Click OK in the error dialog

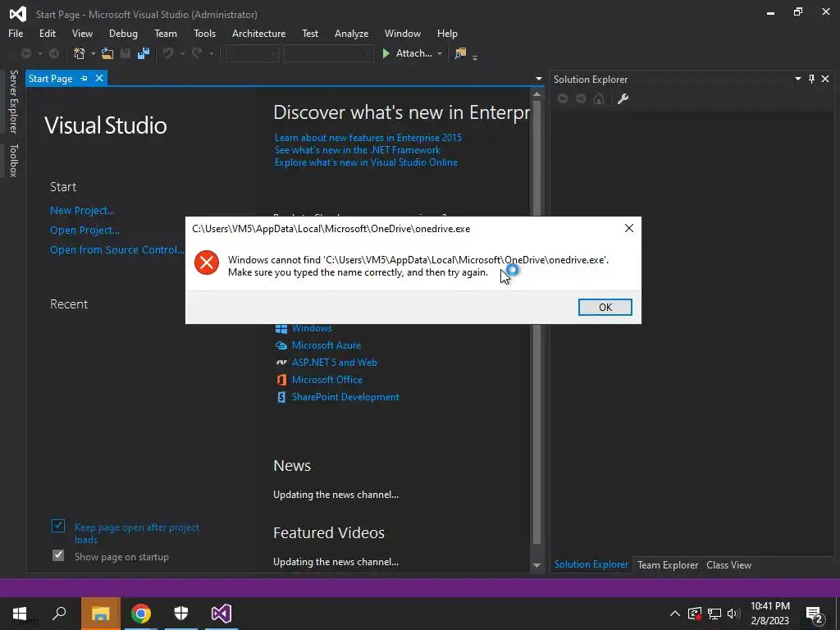(605, 307)
